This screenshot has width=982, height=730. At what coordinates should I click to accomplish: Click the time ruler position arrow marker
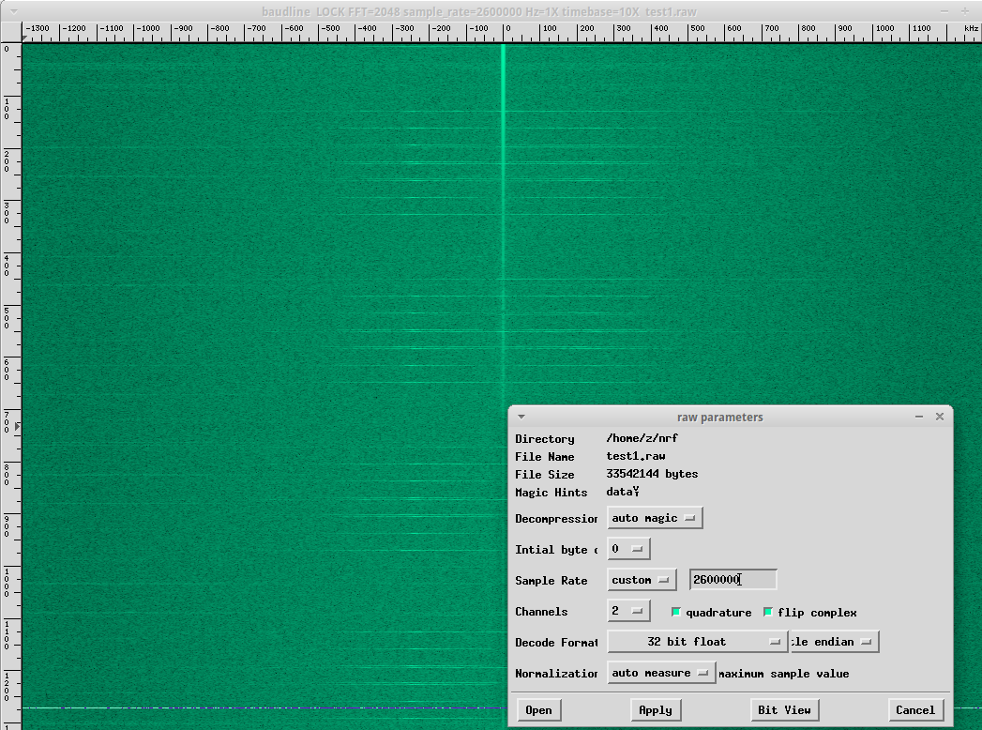18,426
